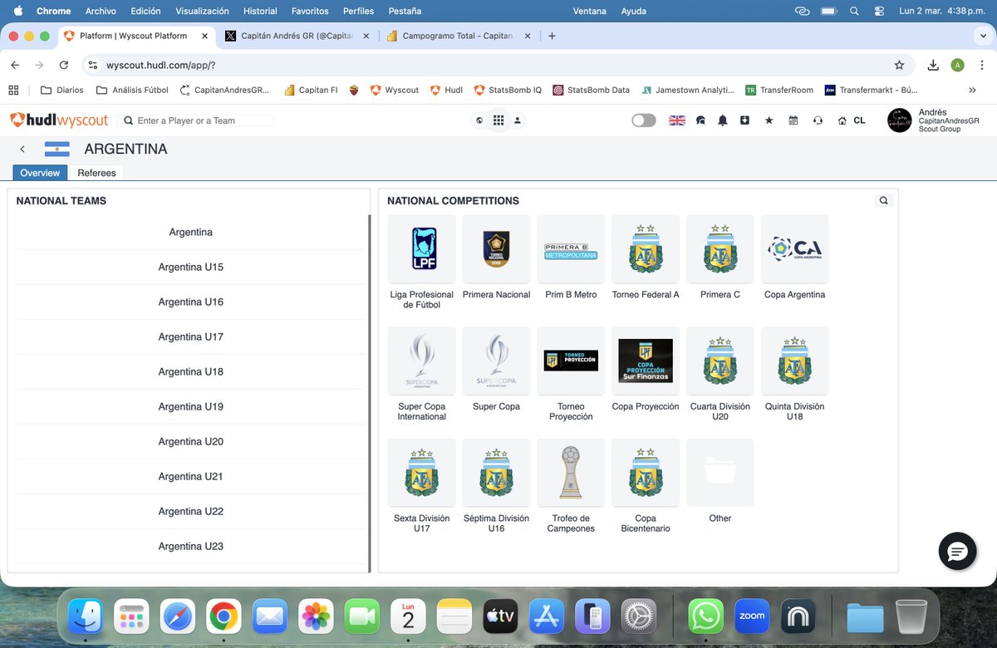Open the Primera Nacional competition logo

tap(496, 249)
